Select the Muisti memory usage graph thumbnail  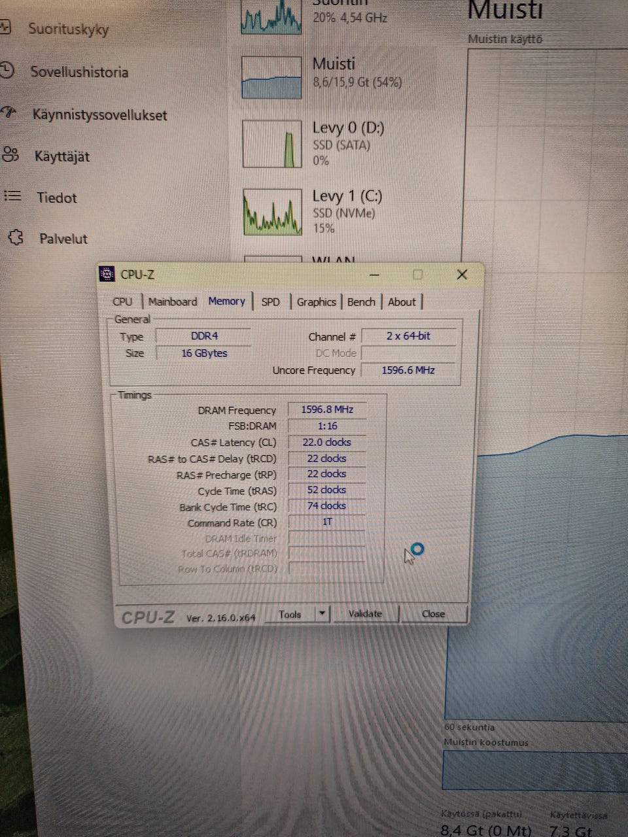[271, 77]
